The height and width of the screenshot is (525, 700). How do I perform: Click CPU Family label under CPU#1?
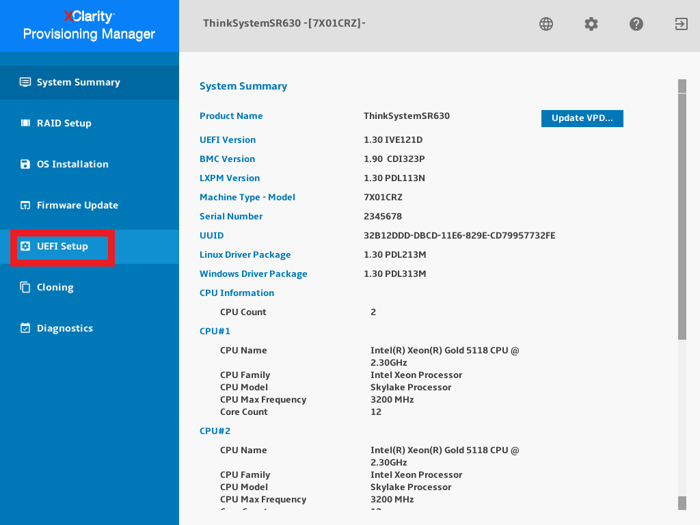pyautogui.click(x=245, y=375)
